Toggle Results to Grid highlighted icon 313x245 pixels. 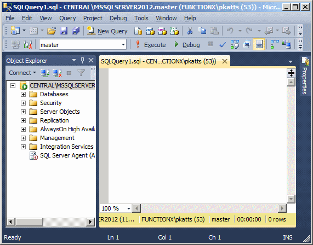coord(259,44)
